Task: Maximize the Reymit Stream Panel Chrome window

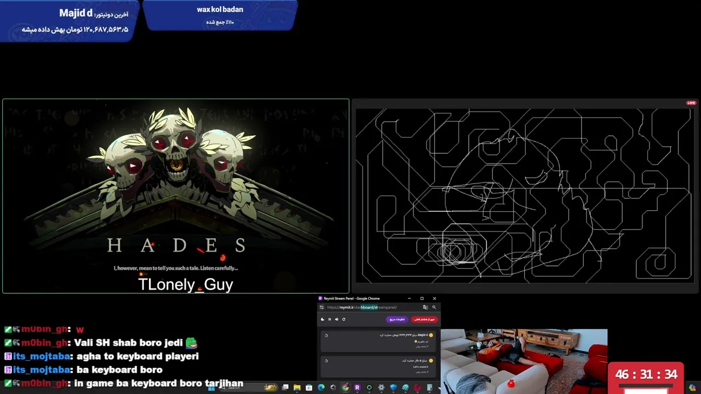Action: coord(422,298)
